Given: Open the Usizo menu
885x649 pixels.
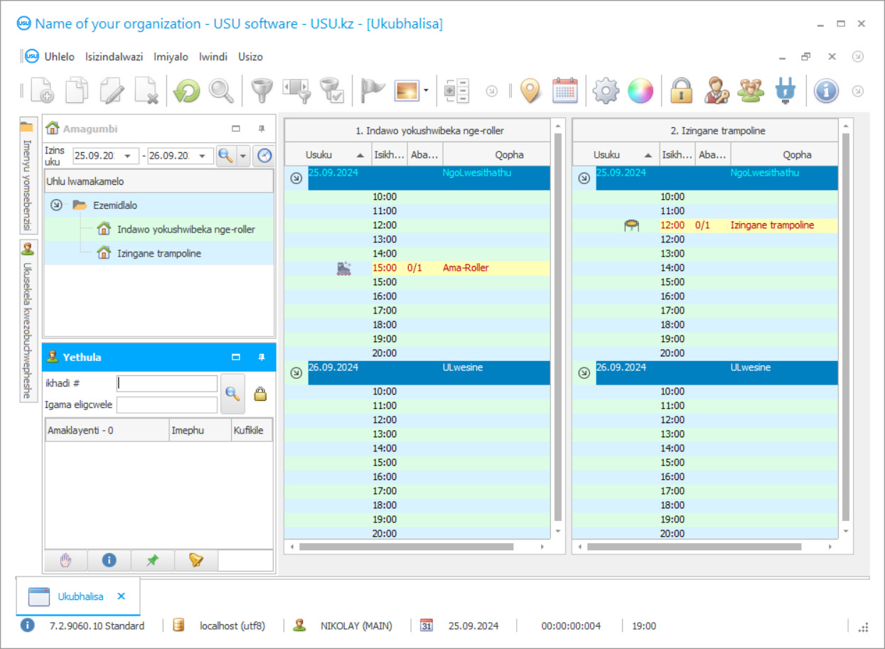Looking at the screenshot, I should coord(250,57).
